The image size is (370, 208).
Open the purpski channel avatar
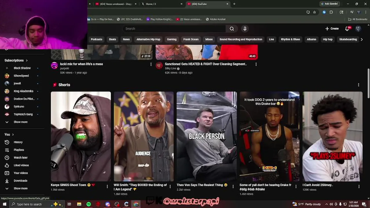point(54,66)
